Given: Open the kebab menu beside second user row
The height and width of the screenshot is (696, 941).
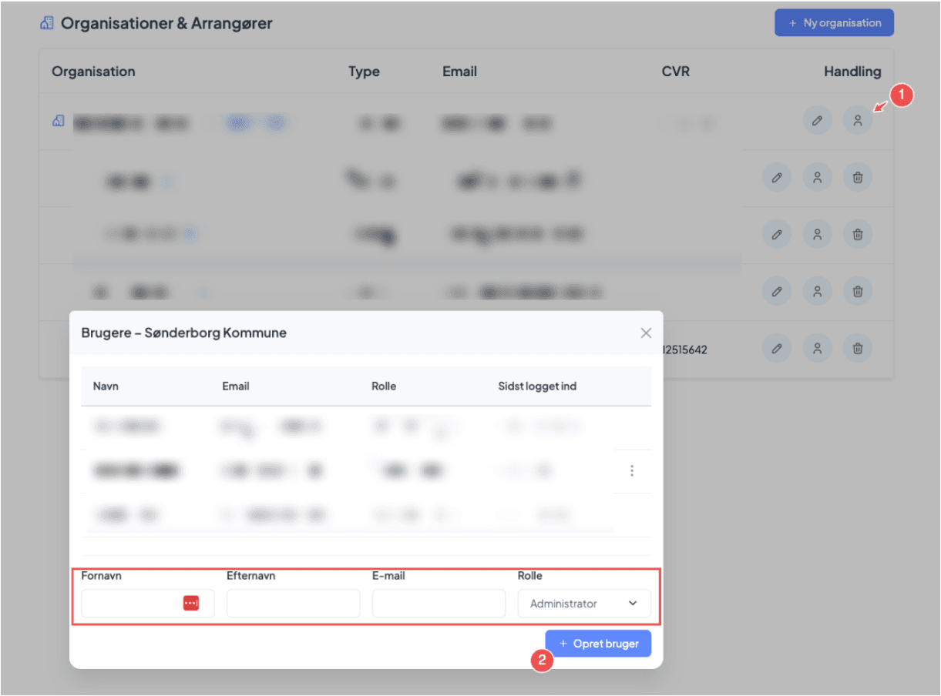Looking at the screenshot, I should click(632, 470).
